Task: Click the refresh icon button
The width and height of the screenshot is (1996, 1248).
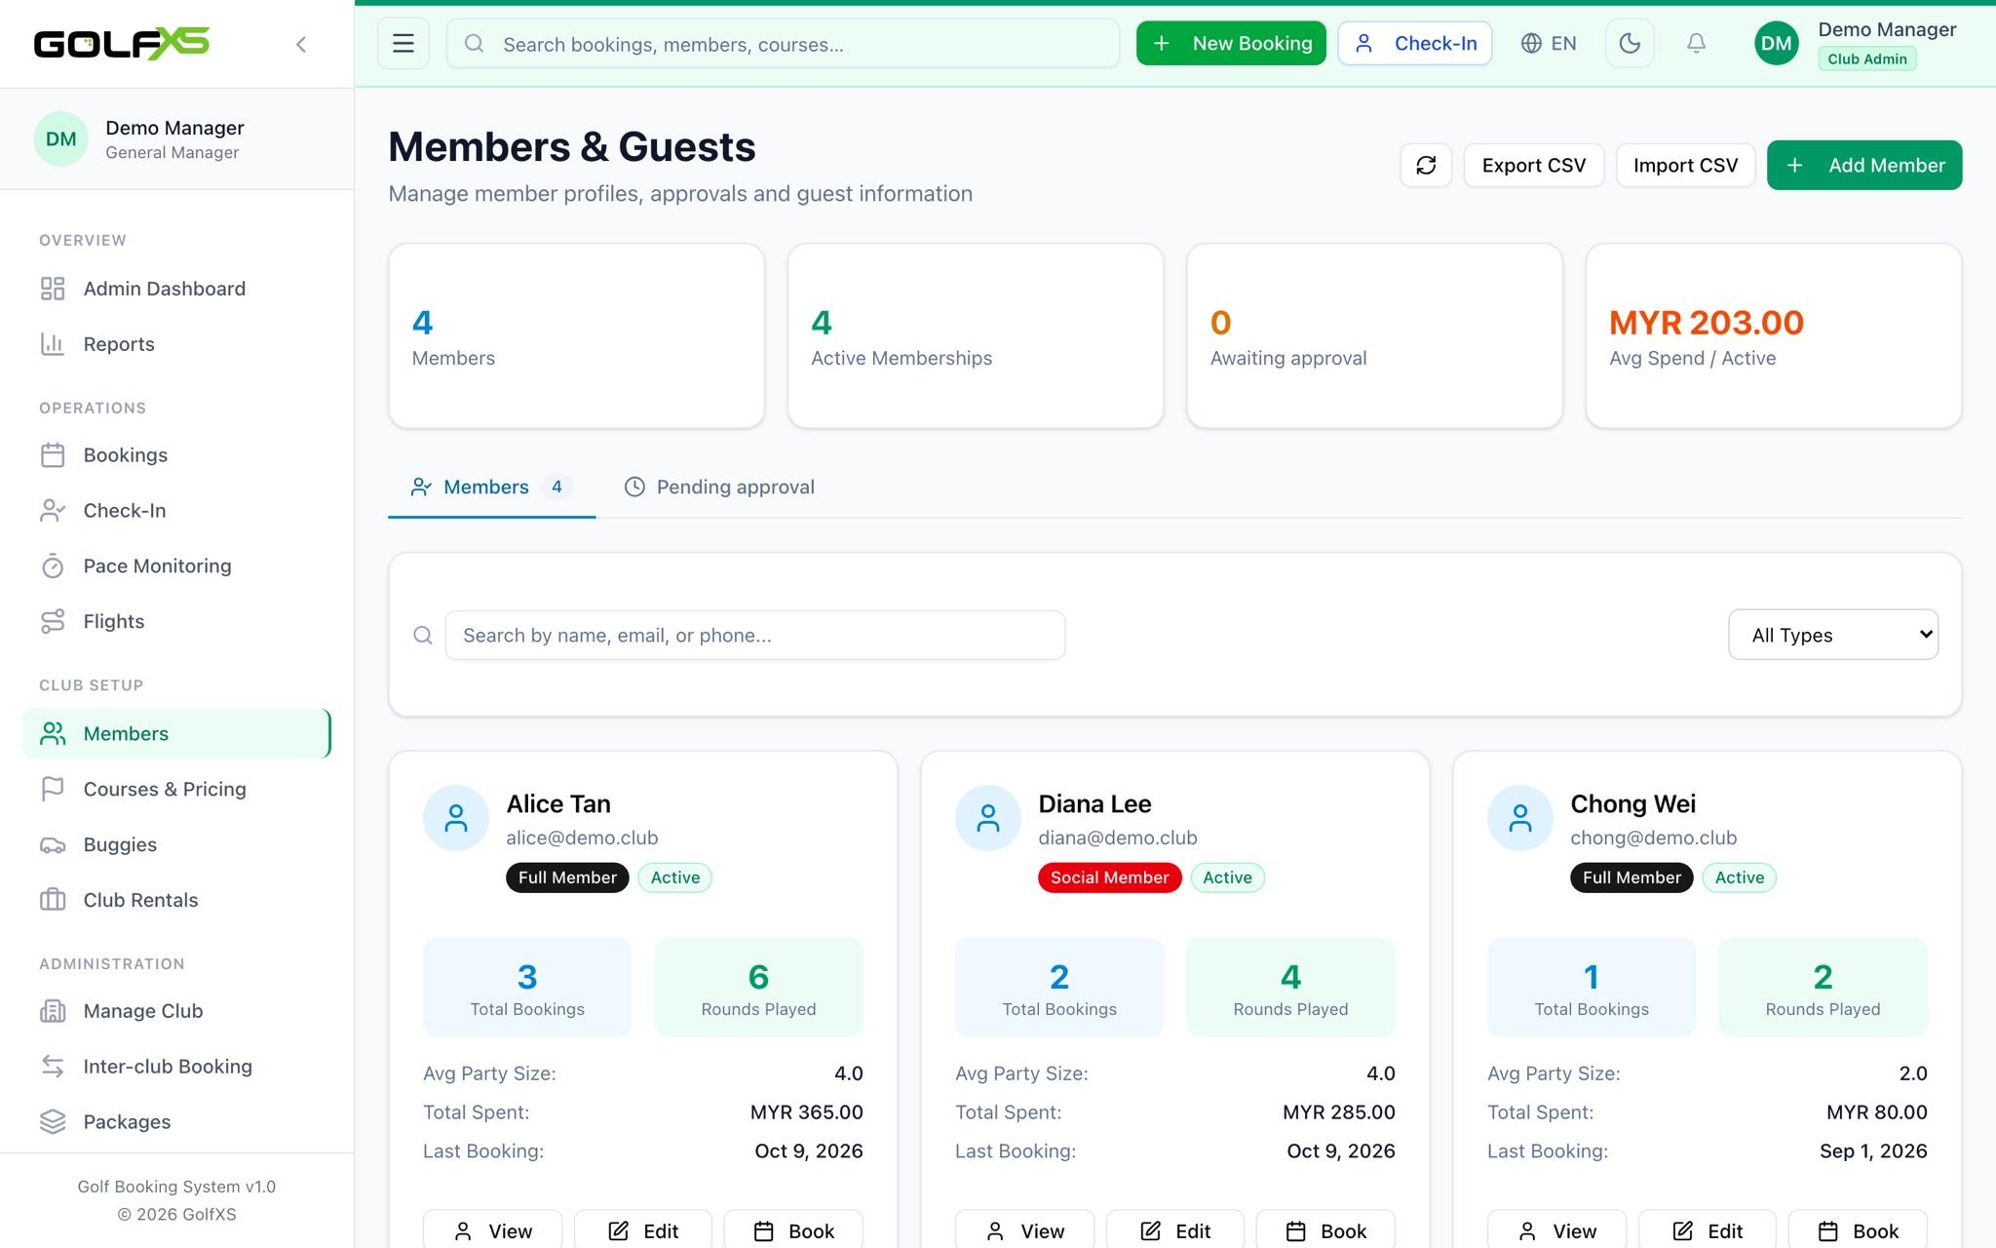Action: tap(1426, 165)
